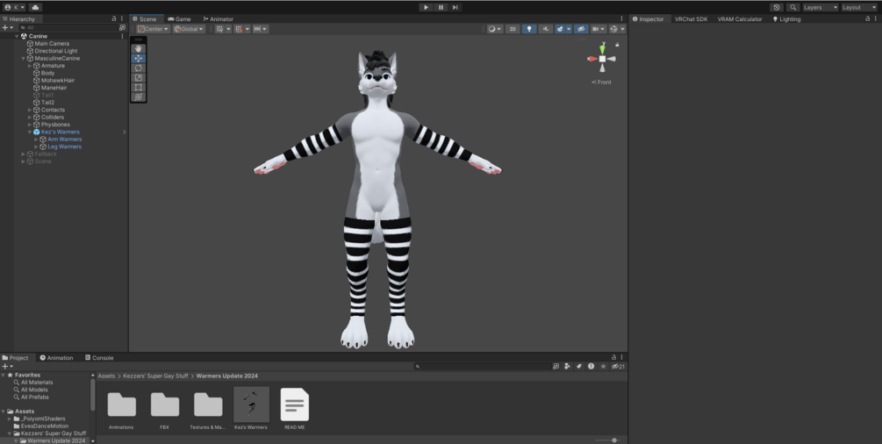Switch to the Animator tab

click(x=219, y=19)
